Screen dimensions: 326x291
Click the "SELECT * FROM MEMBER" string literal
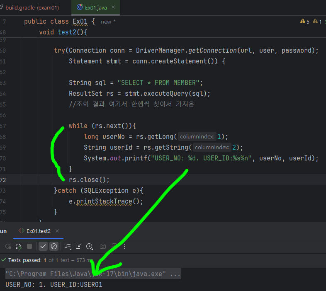158,83
